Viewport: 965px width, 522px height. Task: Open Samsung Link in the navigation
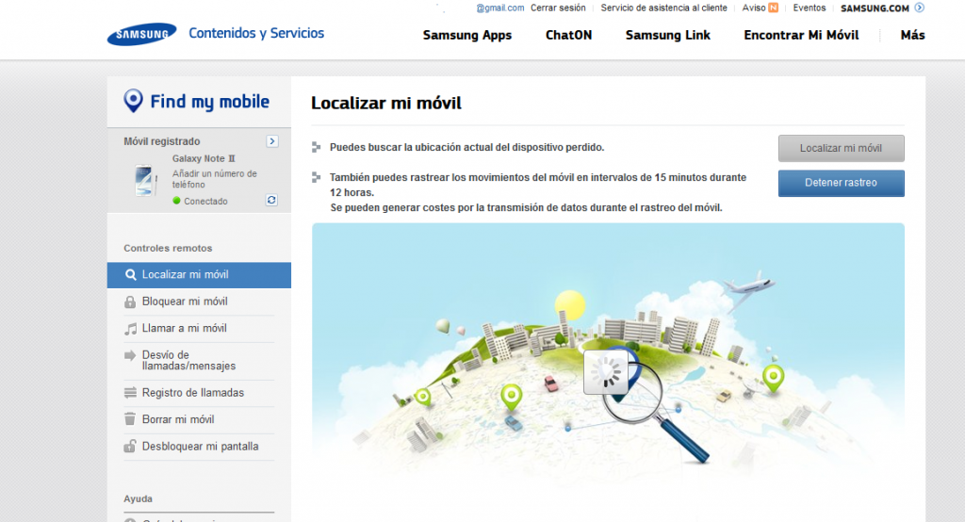click(668, 35)
